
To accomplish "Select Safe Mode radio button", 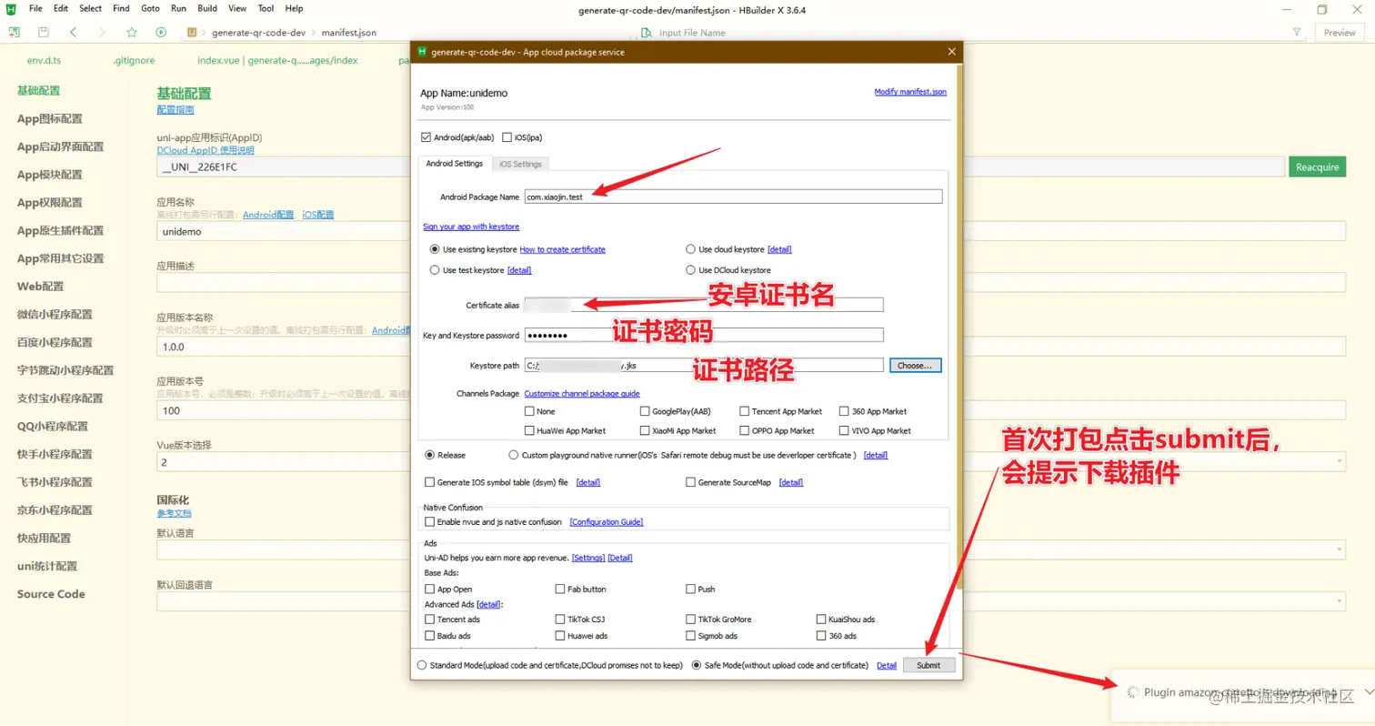I will [697, 665].
